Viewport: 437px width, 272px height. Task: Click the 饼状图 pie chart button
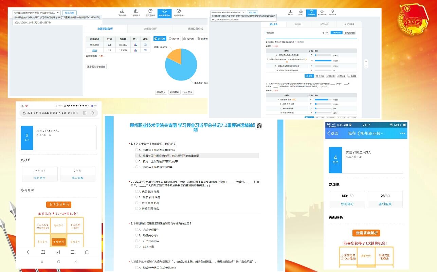coord(159,39)
